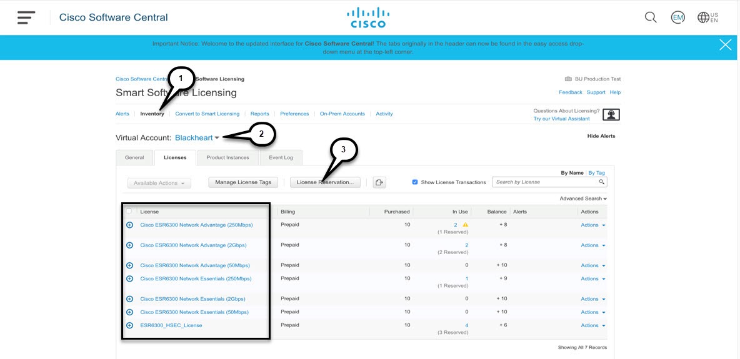The image size is (740, 359).
Task: Expand the Advanced Search section
Action: [583, 199]
